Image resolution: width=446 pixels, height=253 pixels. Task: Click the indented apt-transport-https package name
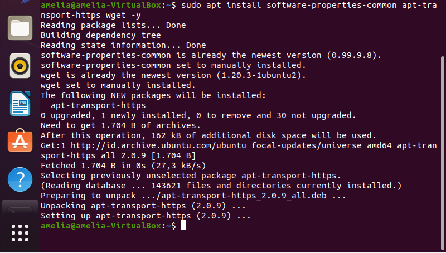coord(98,105)
